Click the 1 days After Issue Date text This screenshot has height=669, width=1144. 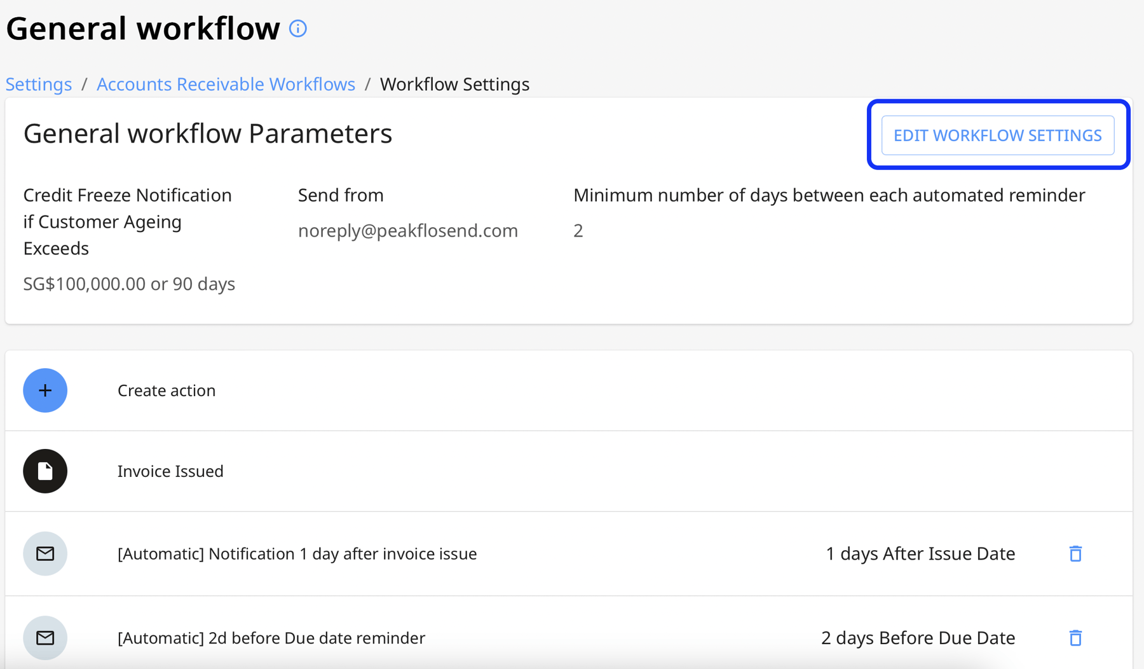point(920,554)
